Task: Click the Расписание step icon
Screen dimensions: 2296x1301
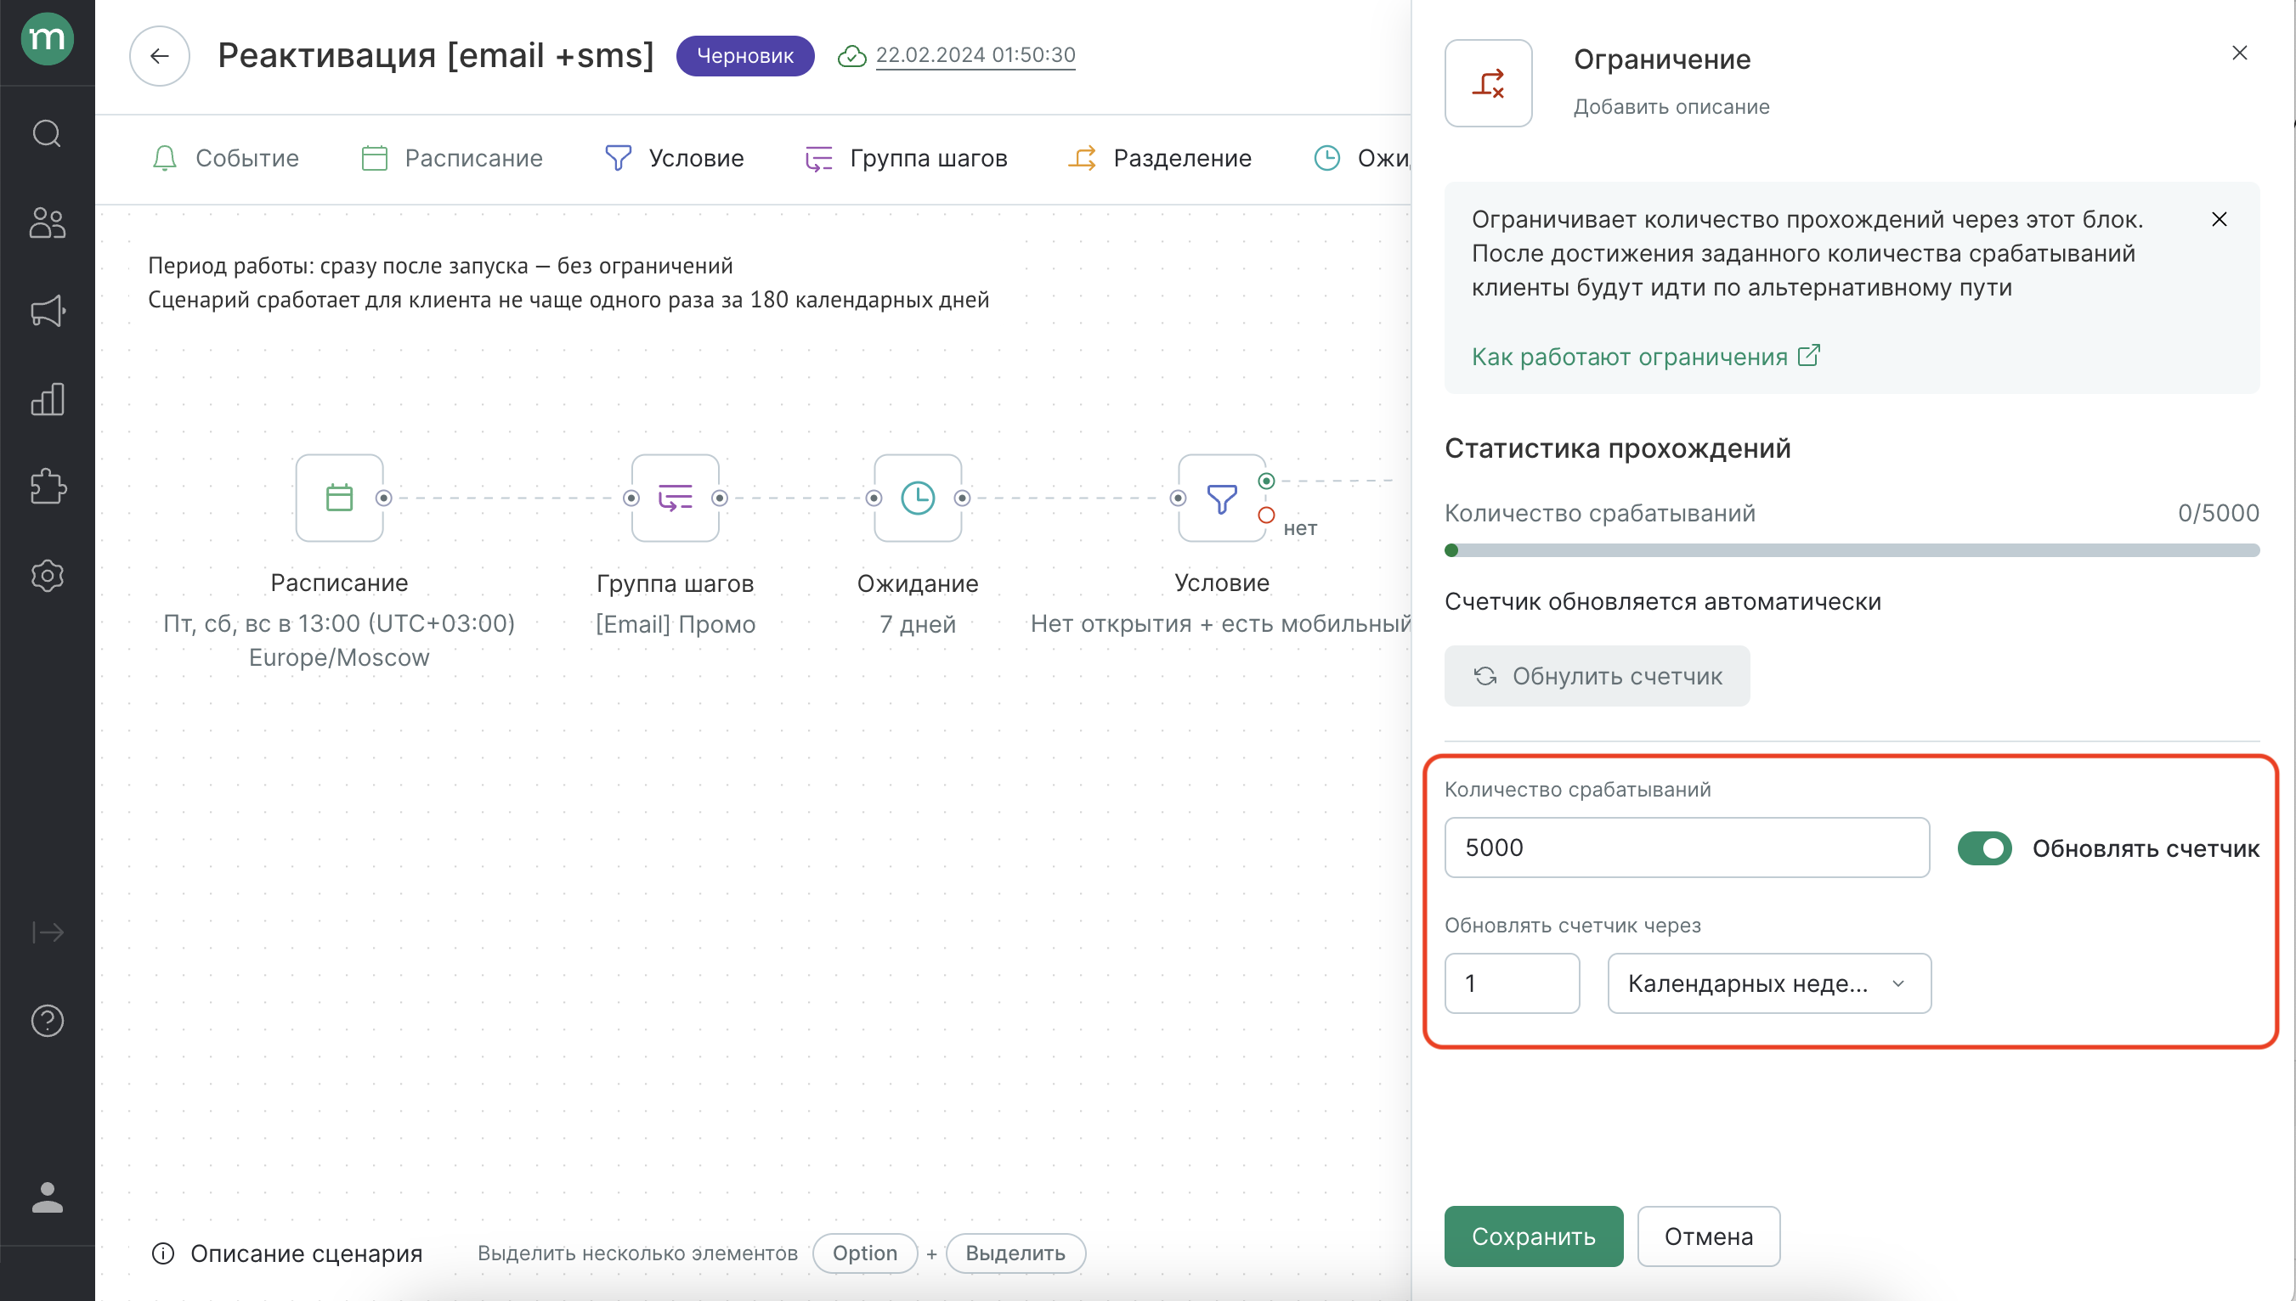Action: (339, 496)
